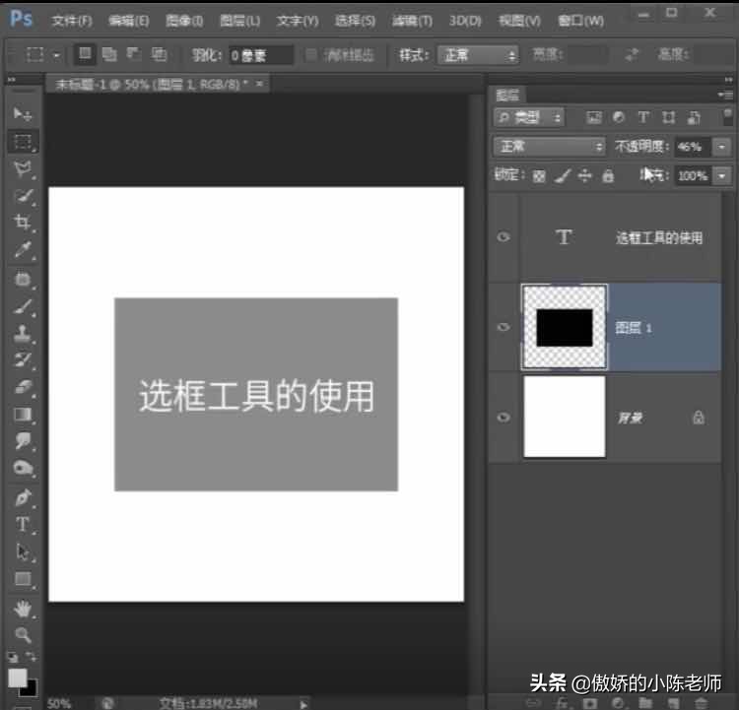
Task: Click background color swatch
Action: [x=31, y=689]
